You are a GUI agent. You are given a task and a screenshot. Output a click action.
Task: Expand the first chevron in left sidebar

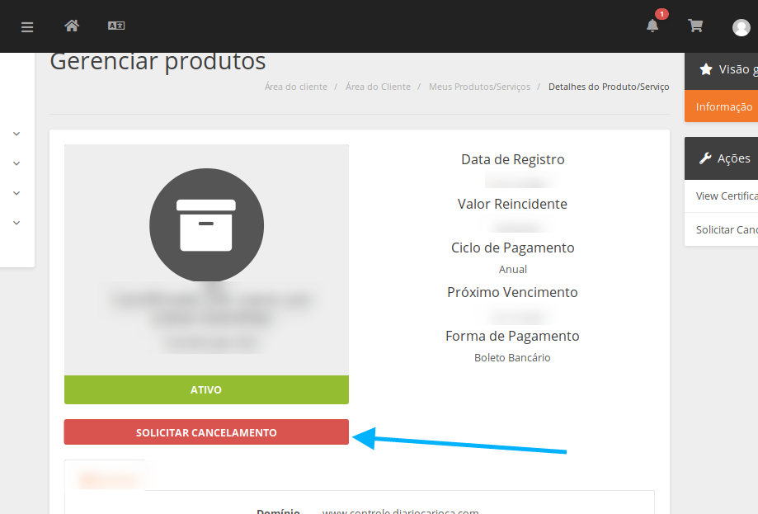click(x=16, y=134)
